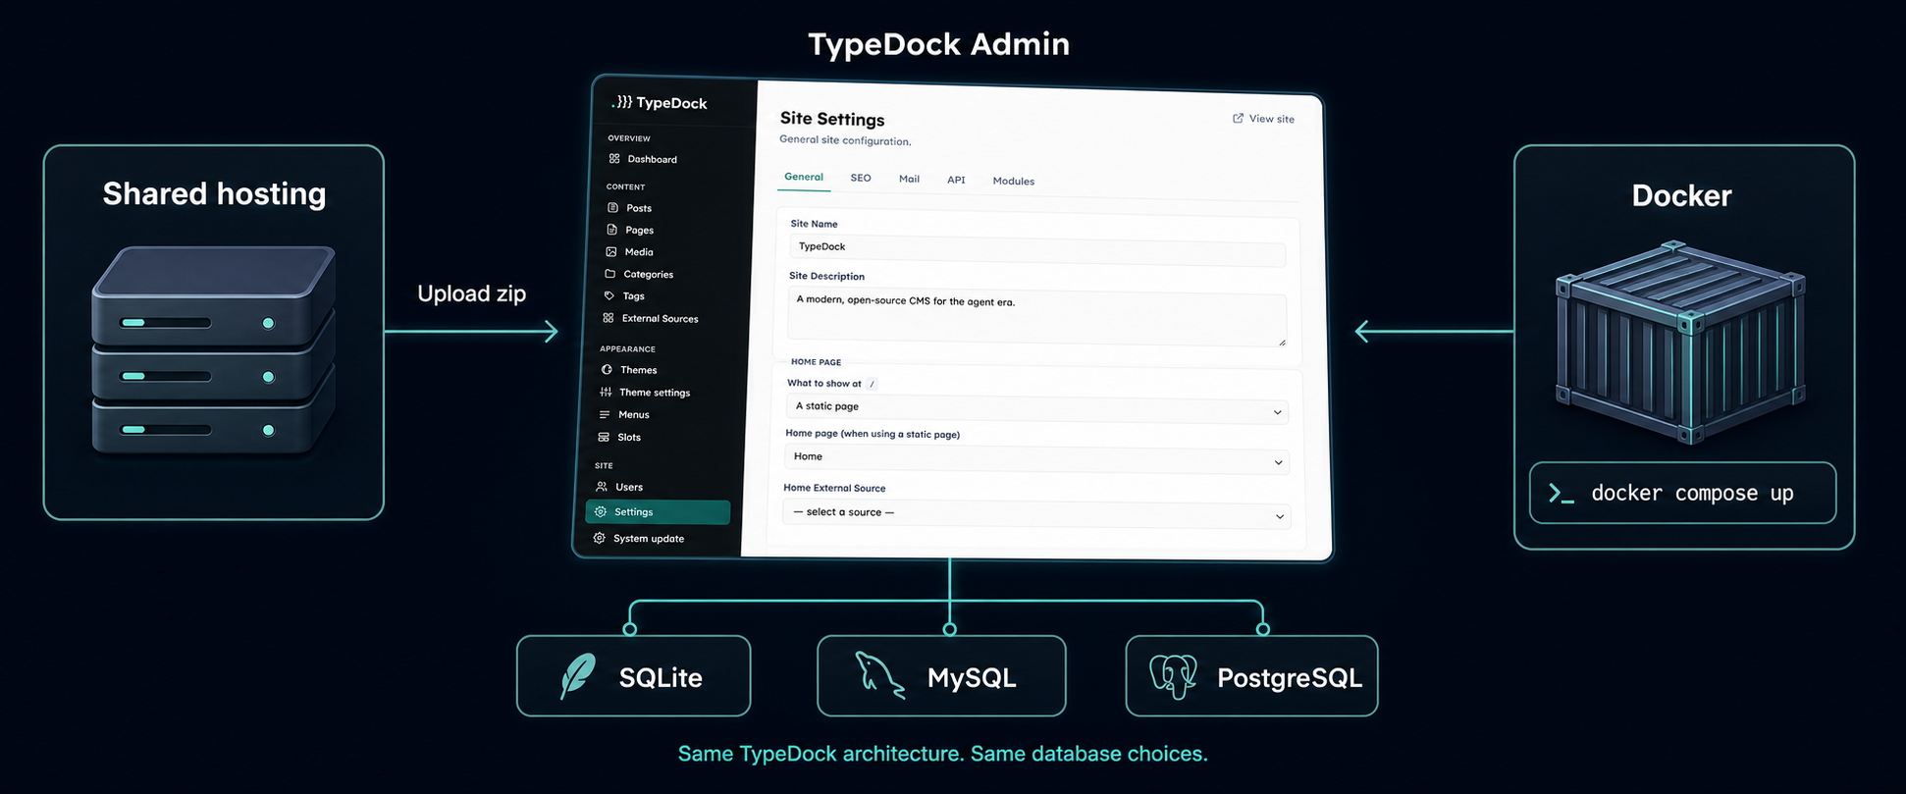Click the "Shared hosting" heading
The image size is (1906, 794).
214,193
